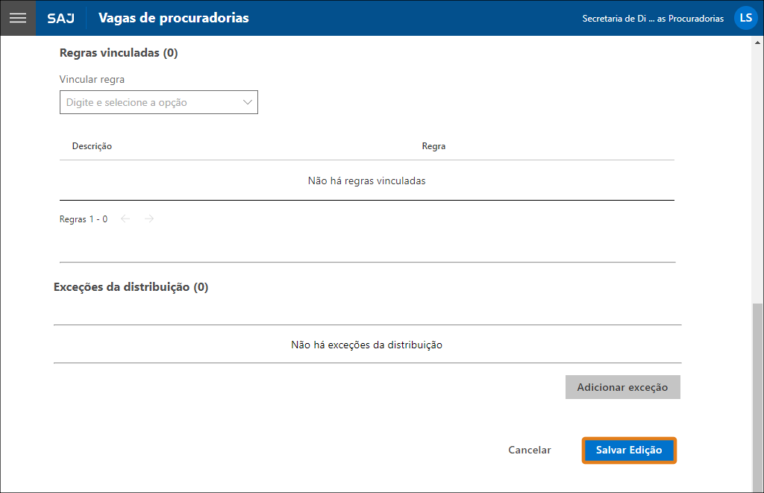Go to previous page of rules
Viewport: 764px width, 493px height.
[126, 219]
